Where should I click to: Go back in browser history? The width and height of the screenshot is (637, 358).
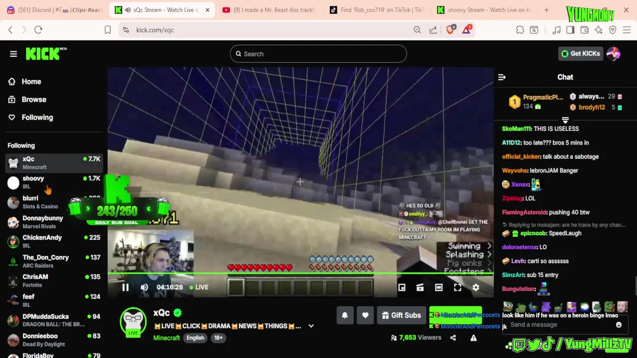(x=10, y=30)
